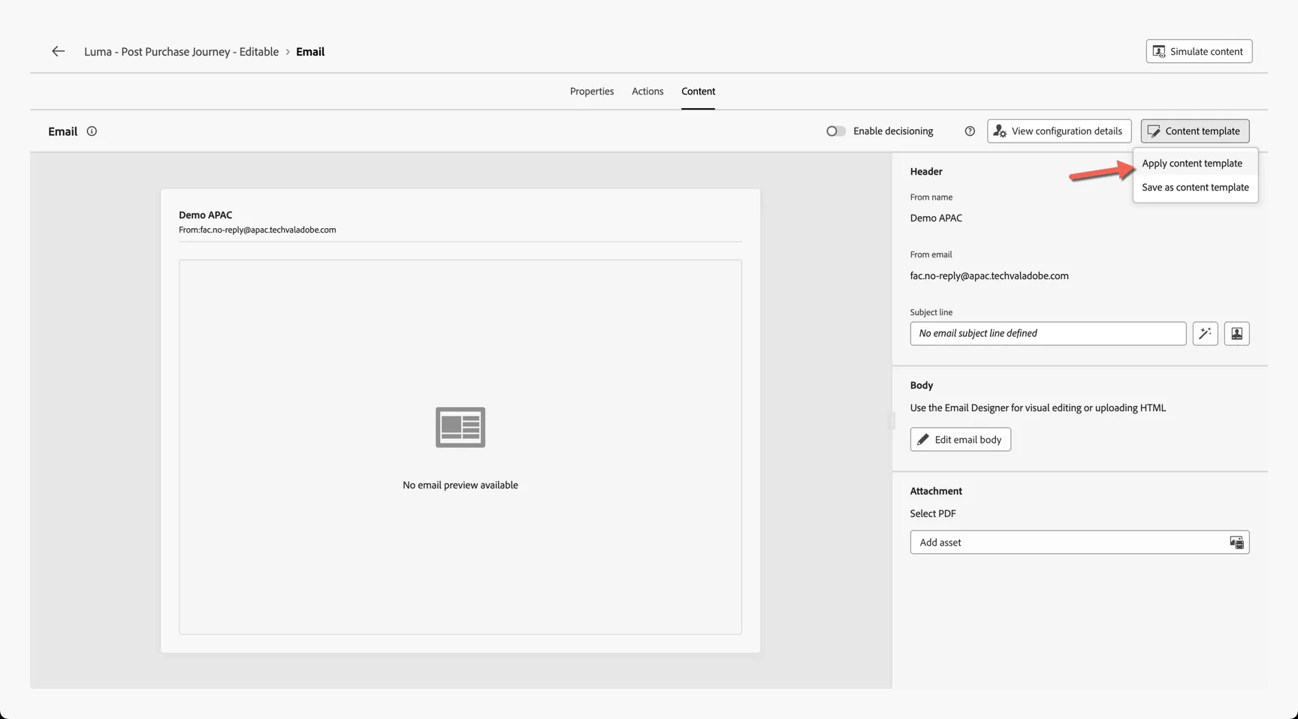Viewport: 1298px width, 719px height.
Task: Select the Content tab
Action: click(698, 91)
